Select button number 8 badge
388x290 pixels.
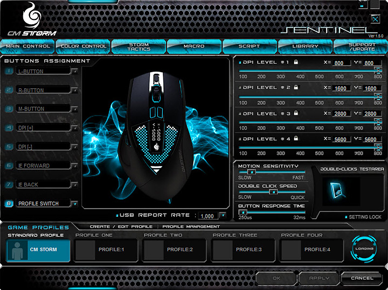(x=9, y=203)
